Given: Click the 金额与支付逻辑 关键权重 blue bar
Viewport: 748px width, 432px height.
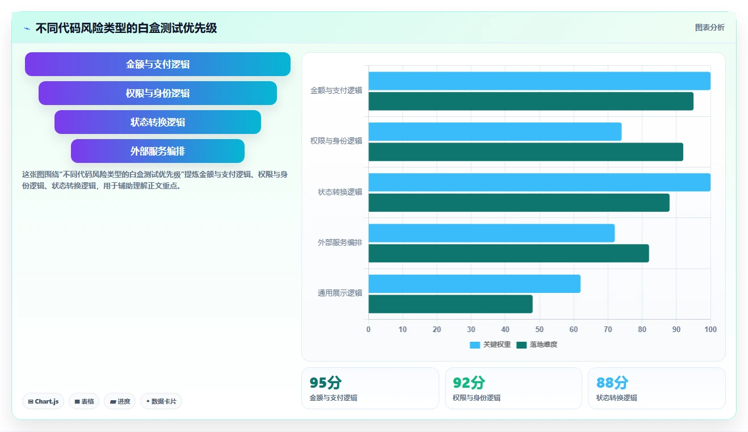Looking at the screenshot, I should [539, 81].
